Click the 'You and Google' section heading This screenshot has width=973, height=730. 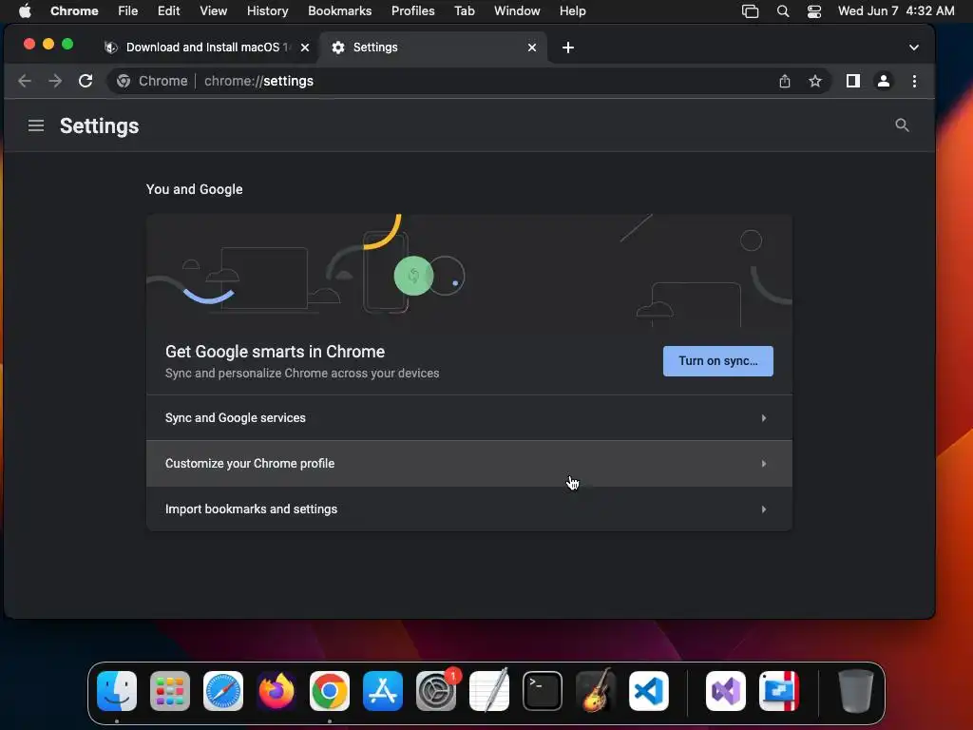pyautogui.click(x=194, y=189)
